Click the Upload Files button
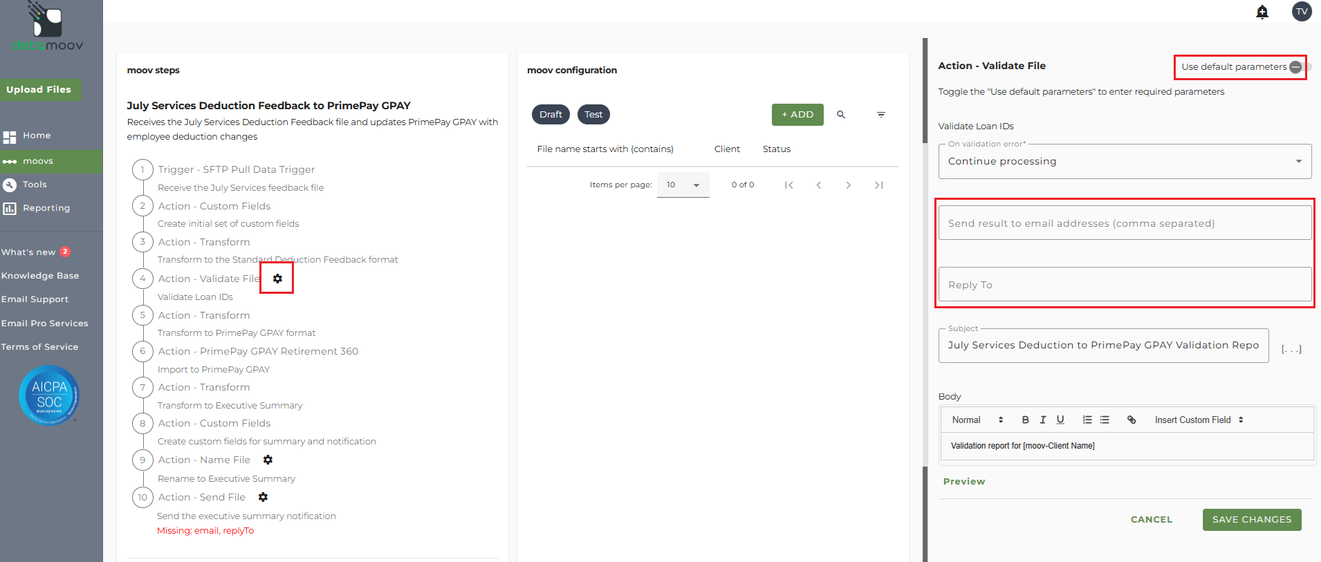Viewport: 1321px width, 562px height. [x=40, y=90]
